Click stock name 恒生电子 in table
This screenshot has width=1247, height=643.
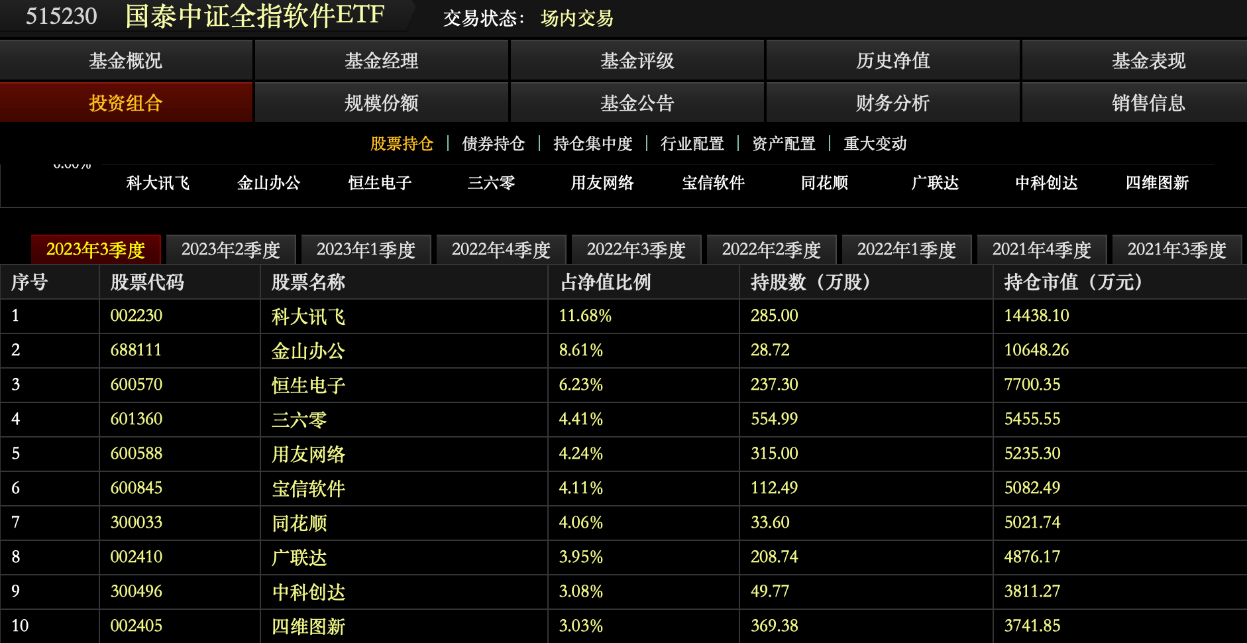tap(308, 386)
